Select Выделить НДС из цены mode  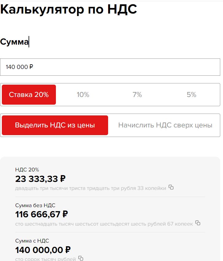point(55,125)
